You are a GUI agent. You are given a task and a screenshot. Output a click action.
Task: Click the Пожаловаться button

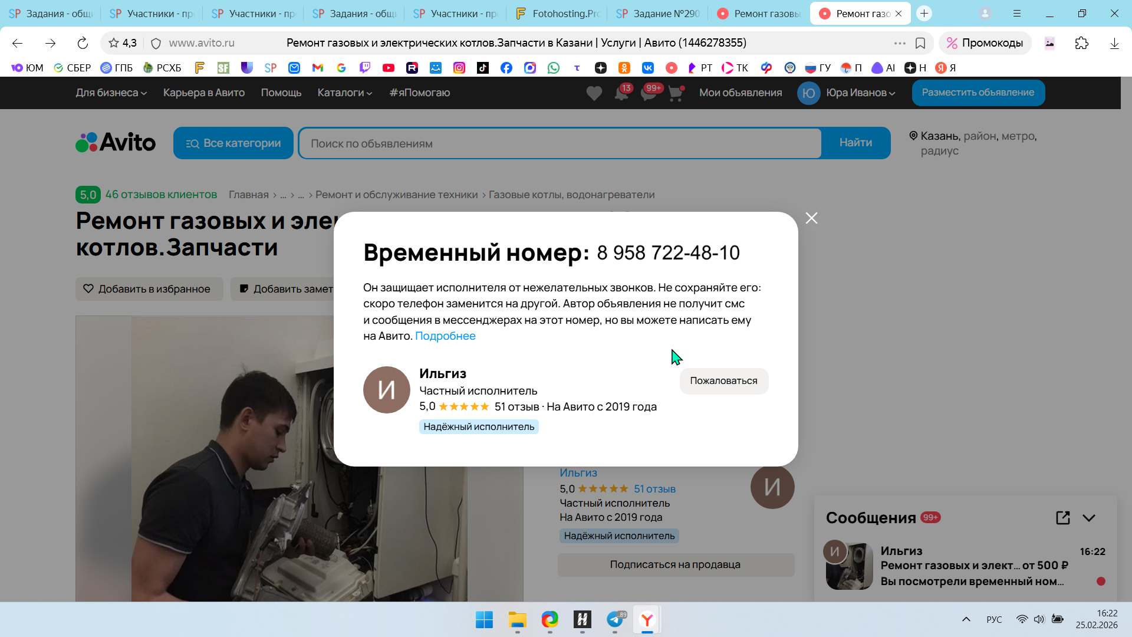coord(723,381)
